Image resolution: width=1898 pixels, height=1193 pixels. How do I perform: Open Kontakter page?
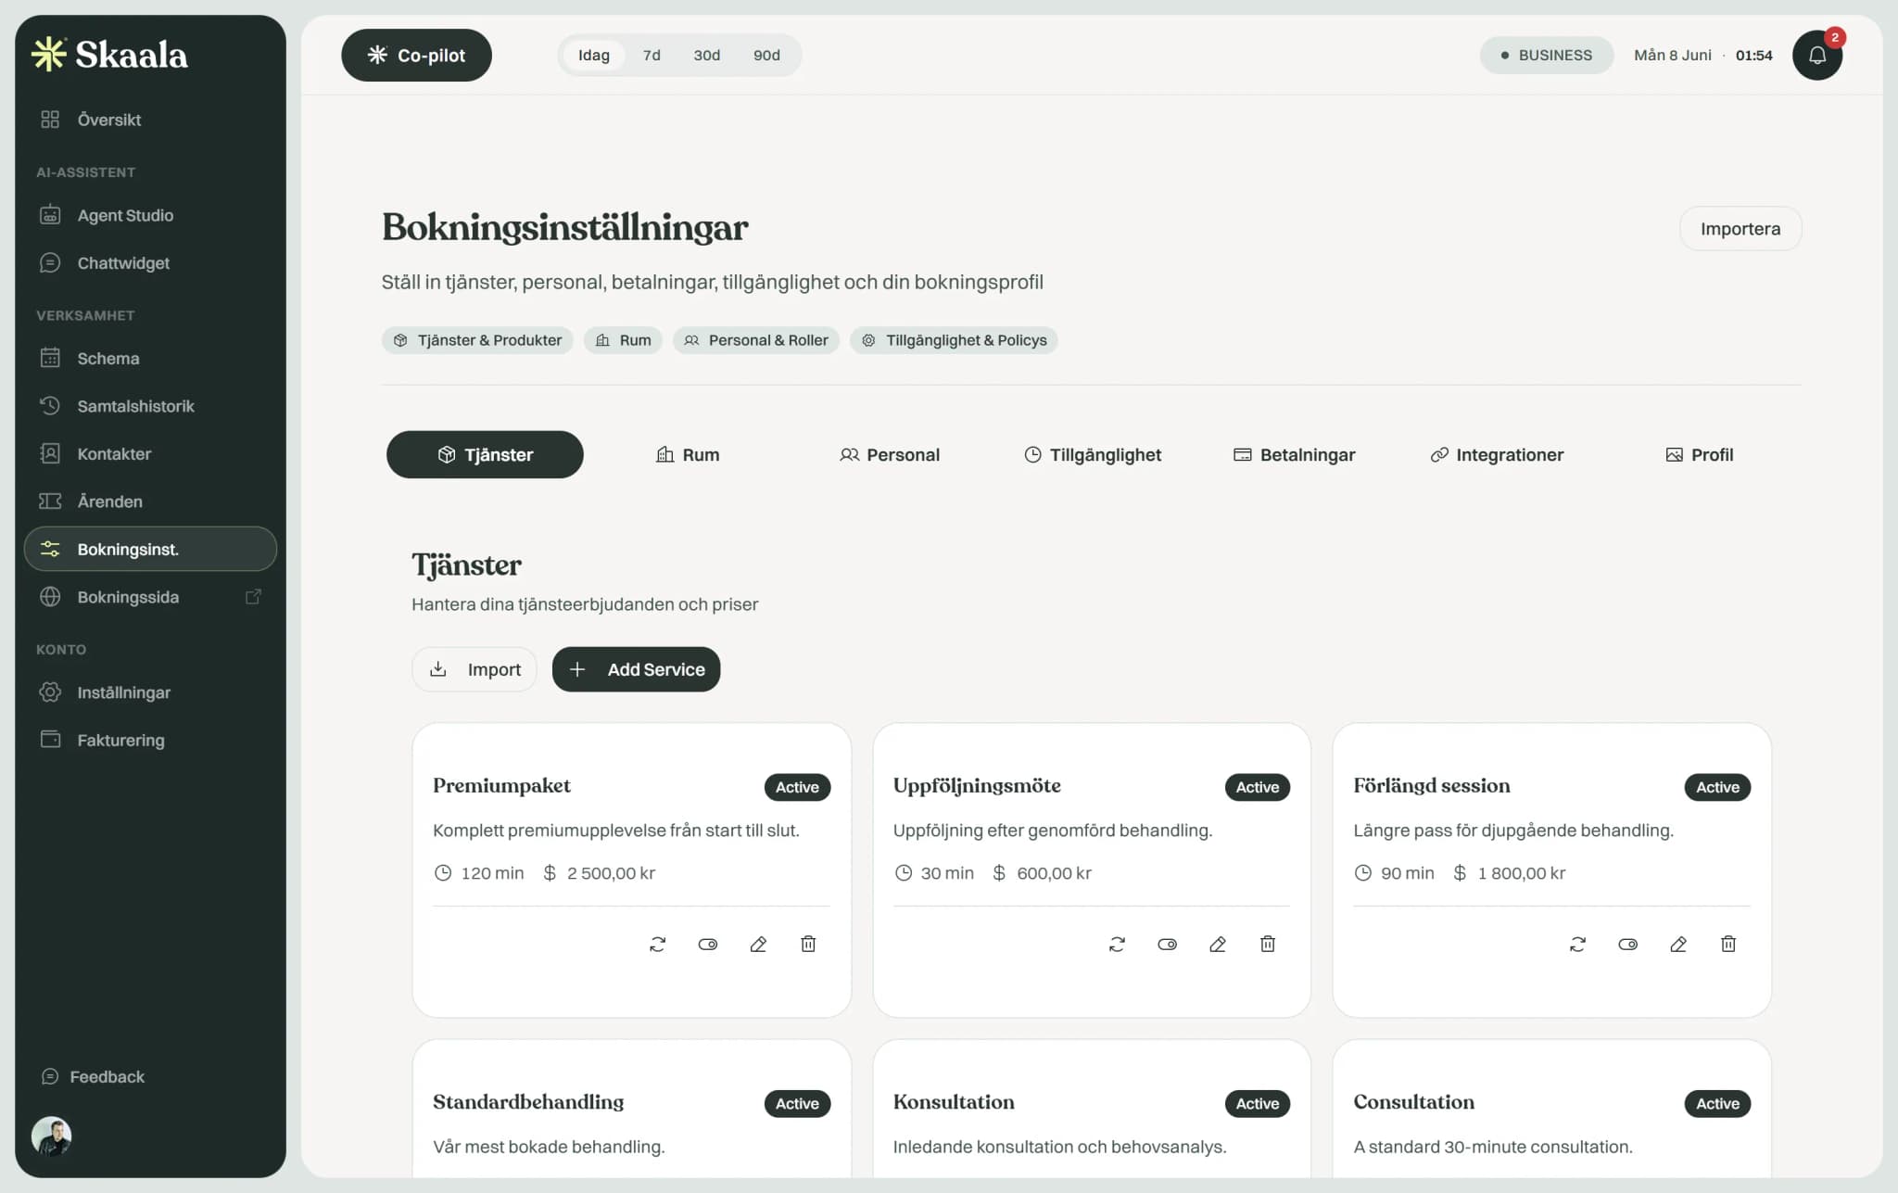coord(150,454)
